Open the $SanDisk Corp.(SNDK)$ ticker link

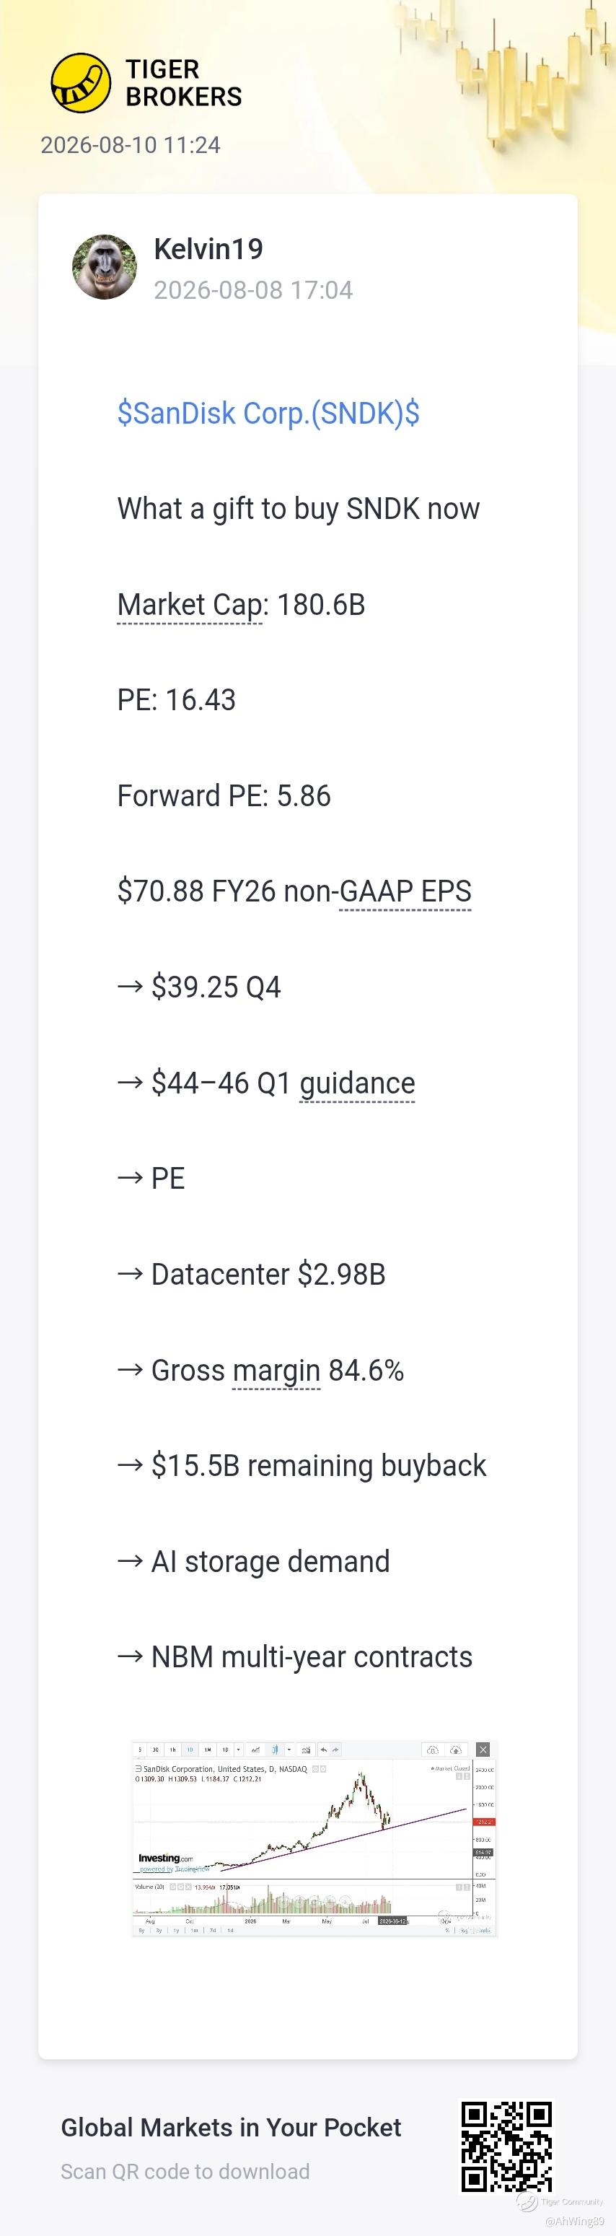tap(268, 413)
